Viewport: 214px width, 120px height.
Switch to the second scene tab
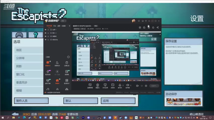click(55, 26)
